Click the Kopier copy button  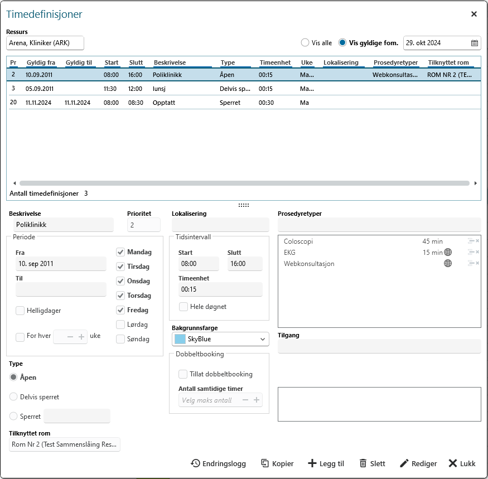pos(277,463)
